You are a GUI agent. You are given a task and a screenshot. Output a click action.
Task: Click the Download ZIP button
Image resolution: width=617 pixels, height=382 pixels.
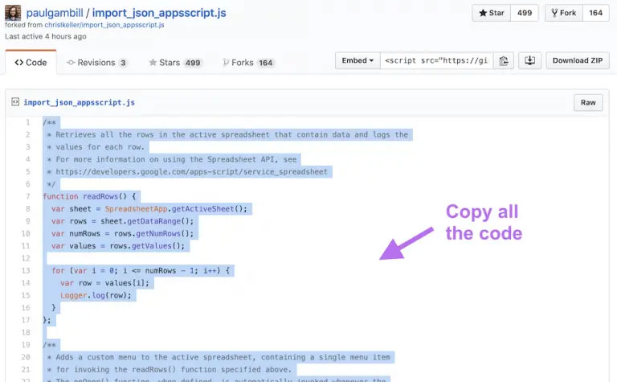(x=578, y=60)
